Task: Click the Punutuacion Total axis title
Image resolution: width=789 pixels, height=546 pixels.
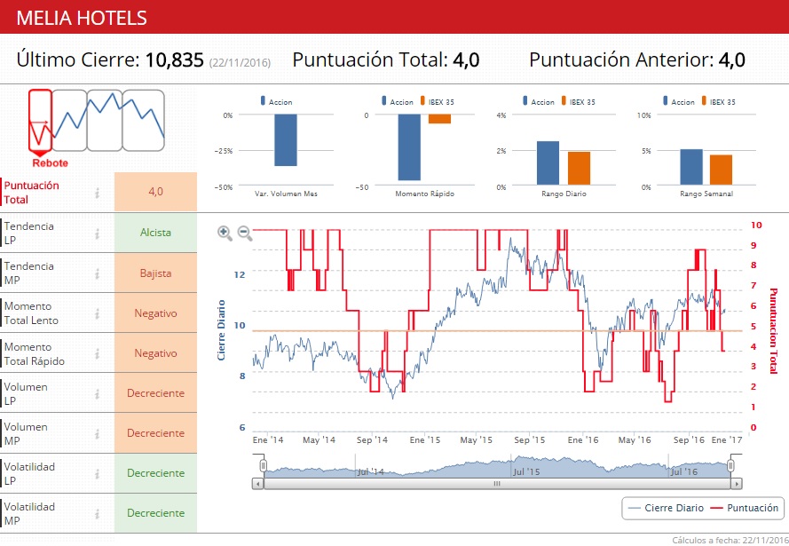Action: (774, 331)
